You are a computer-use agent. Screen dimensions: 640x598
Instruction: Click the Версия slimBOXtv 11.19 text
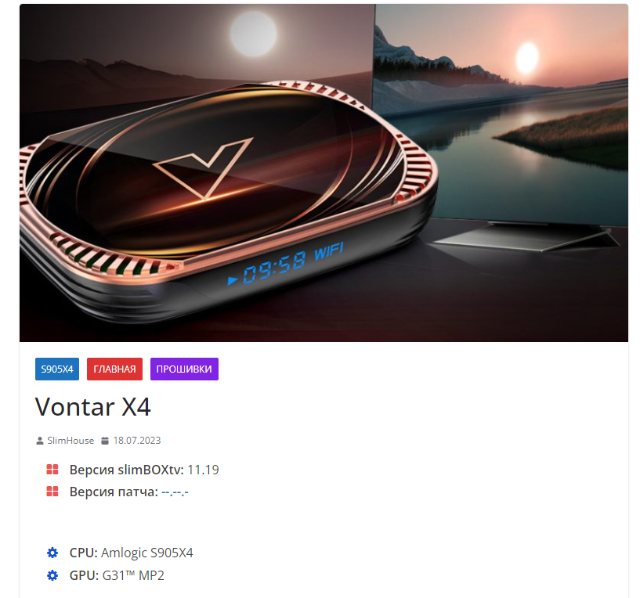point(144,470)
